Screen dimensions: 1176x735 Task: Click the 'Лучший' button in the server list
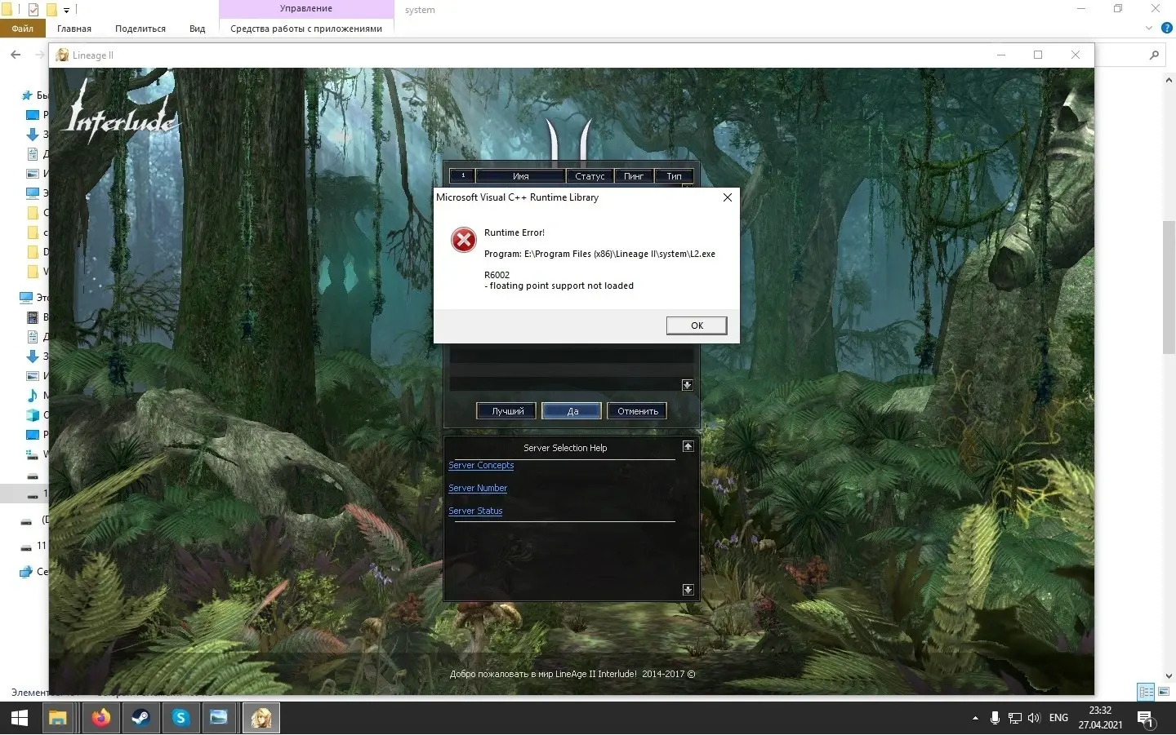[507, 411]
